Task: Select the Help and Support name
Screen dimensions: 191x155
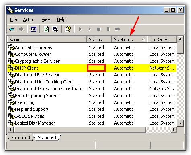Action: click(x=32, y=109)
